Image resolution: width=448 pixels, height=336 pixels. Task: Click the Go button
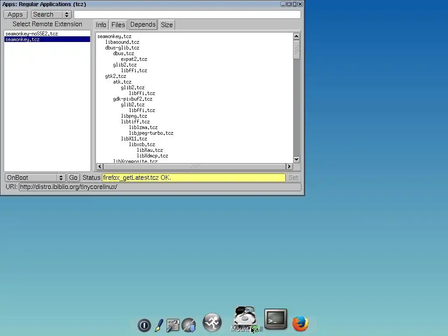pyautogui.click(x=73, y=178)
